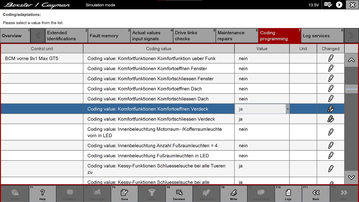Go back with the Back arrows icon

point(316,193)
